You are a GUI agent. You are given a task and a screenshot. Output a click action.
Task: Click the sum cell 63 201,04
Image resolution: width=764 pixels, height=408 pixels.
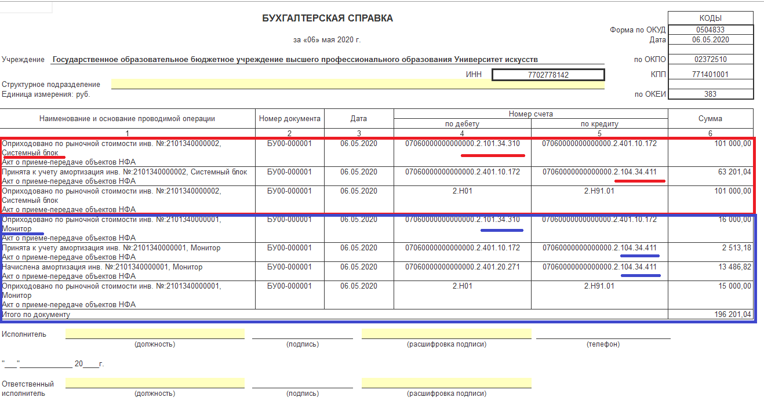coord(711,176)
